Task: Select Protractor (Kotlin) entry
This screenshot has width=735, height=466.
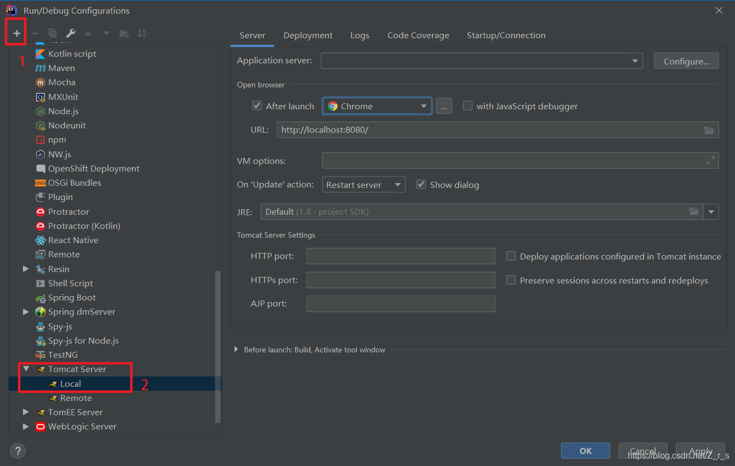Action: [84, 226]
